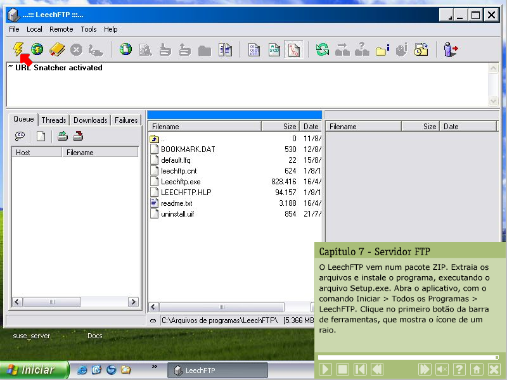This screenshot has width=507, height=380.
Task: Click the blank page icon in Queue toolbar
Action: point(41,136)
